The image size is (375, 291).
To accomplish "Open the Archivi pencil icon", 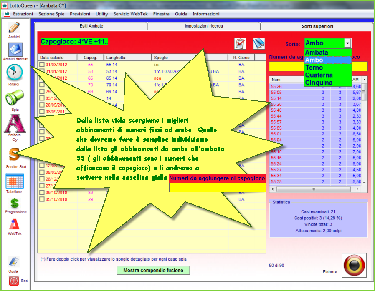I will click(14, 27).
